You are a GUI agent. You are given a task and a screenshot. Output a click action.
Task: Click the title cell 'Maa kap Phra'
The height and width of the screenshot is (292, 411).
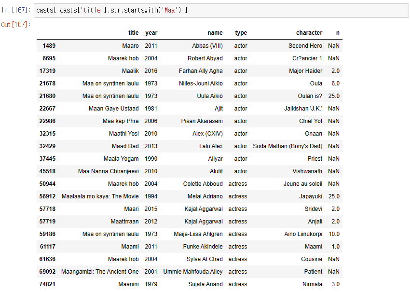121,121
